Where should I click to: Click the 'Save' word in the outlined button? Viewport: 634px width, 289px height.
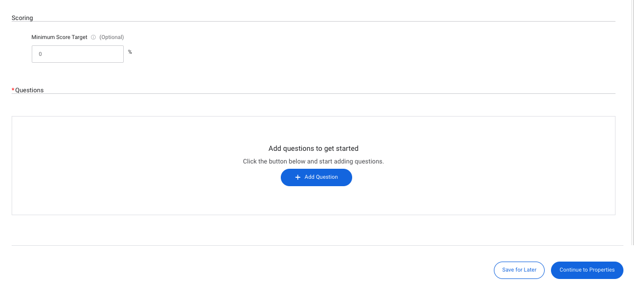(x=509, y=270)
